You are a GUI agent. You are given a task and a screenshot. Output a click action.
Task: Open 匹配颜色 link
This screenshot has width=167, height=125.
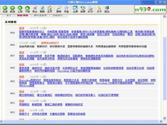click(x=78, y=56)
